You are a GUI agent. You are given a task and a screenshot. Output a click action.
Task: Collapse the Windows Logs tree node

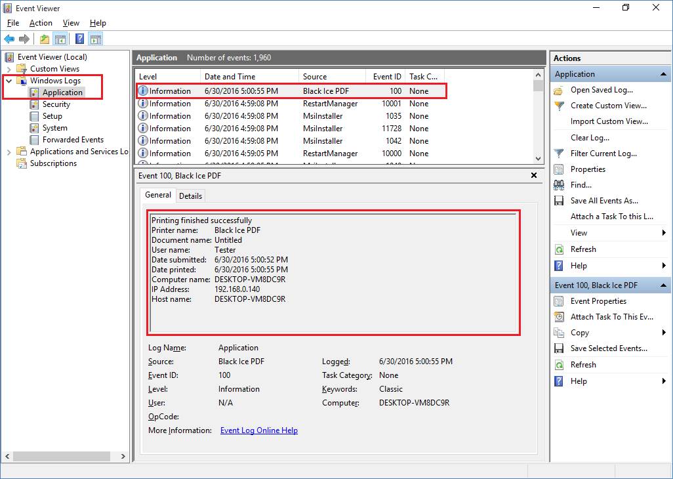pos(9,81)
